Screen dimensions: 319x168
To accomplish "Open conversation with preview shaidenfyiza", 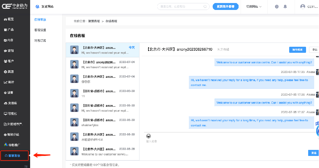I will (x=102, y=122).
